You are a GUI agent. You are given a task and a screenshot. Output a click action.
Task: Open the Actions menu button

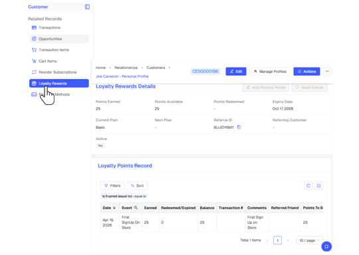coord(306,71)
